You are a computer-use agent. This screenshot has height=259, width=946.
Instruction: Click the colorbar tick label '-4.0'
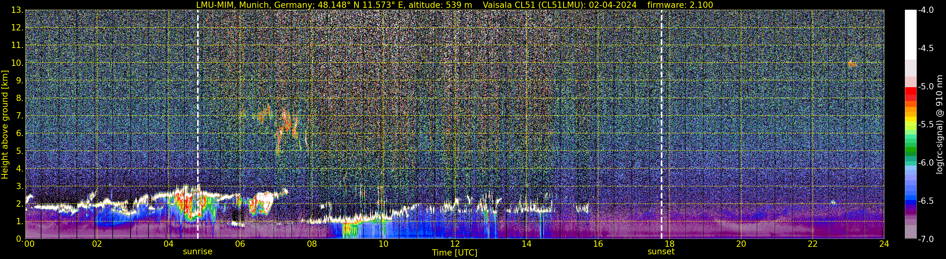(925, 10)
